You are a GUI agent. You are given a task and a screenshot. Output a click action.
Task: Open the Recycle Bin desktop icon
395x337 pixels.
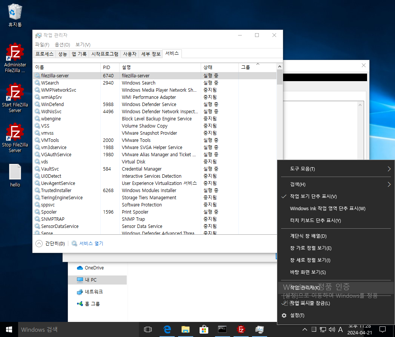[x=15, y=15]
